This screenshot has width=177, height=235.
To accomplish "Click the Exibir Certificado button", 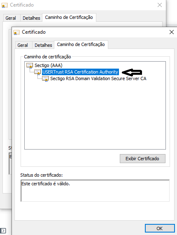I will point(142,159).
